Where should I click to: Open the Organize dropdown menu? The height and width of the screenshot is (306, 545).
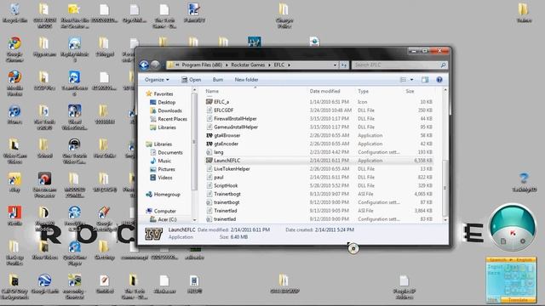pos(157,80)
